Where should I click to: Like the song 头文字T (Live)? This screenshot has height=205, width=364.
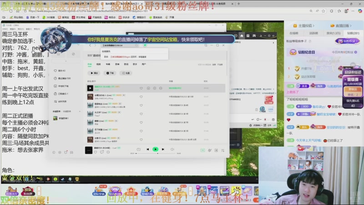click(x=141, y=114)
